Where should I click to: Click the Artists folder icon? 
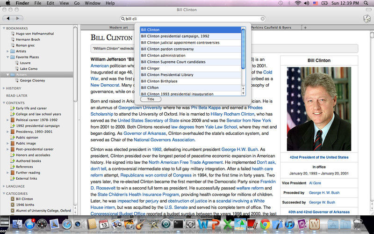(x=13, y=51)
